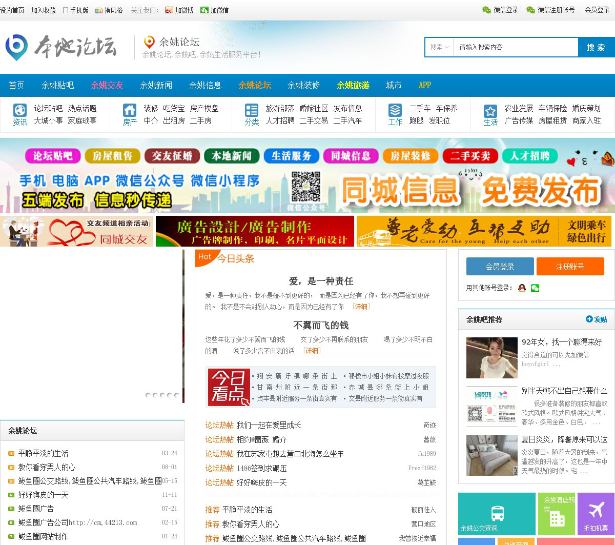Click 跑腿 in 工作 group
Viewport: 615px width, 545px height.
416,120
